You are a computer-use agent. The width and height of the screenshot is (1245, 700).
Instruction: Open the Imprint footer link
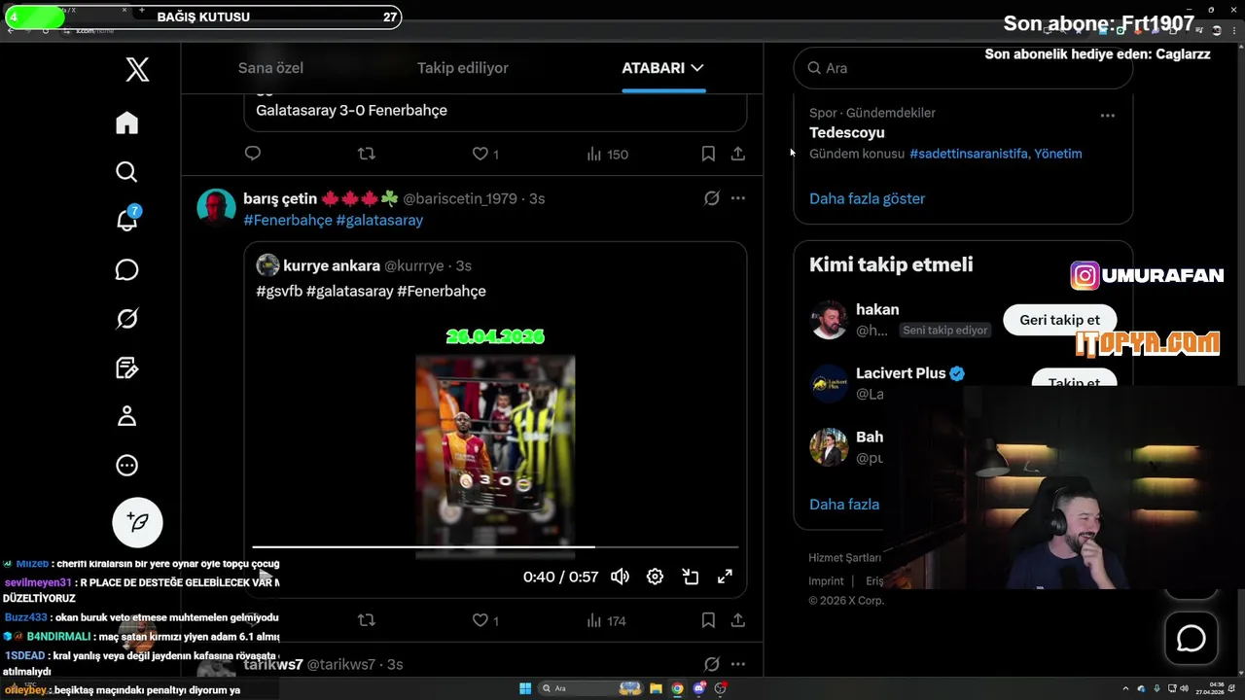coord(826,581)
